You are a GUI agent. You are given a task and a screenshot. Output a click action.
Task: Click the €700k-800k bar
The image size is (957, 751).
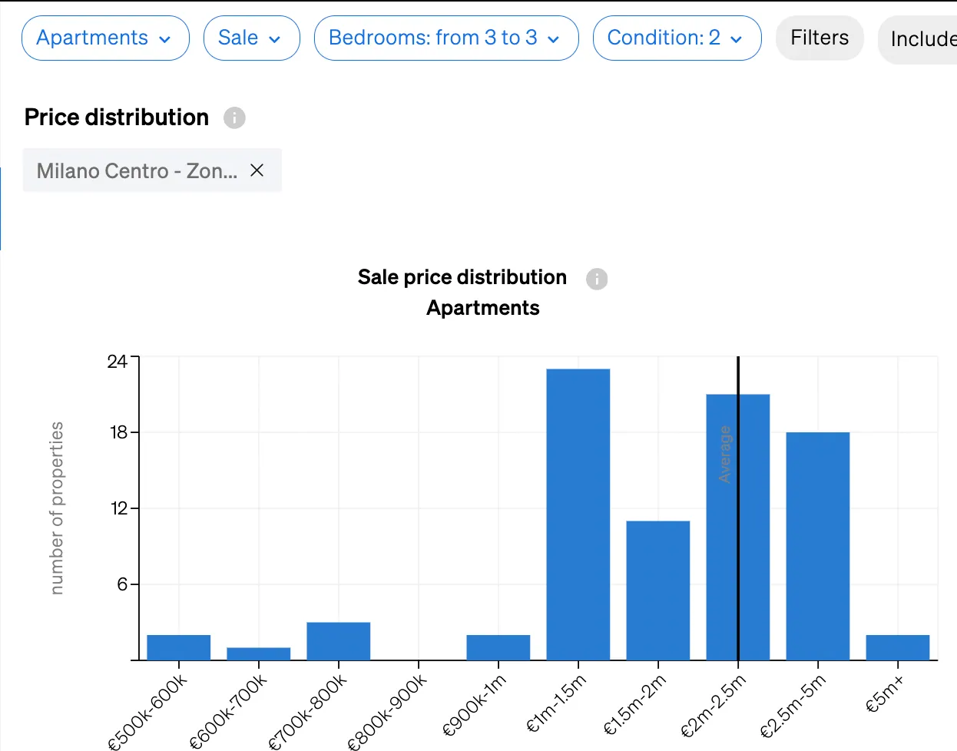339,641
